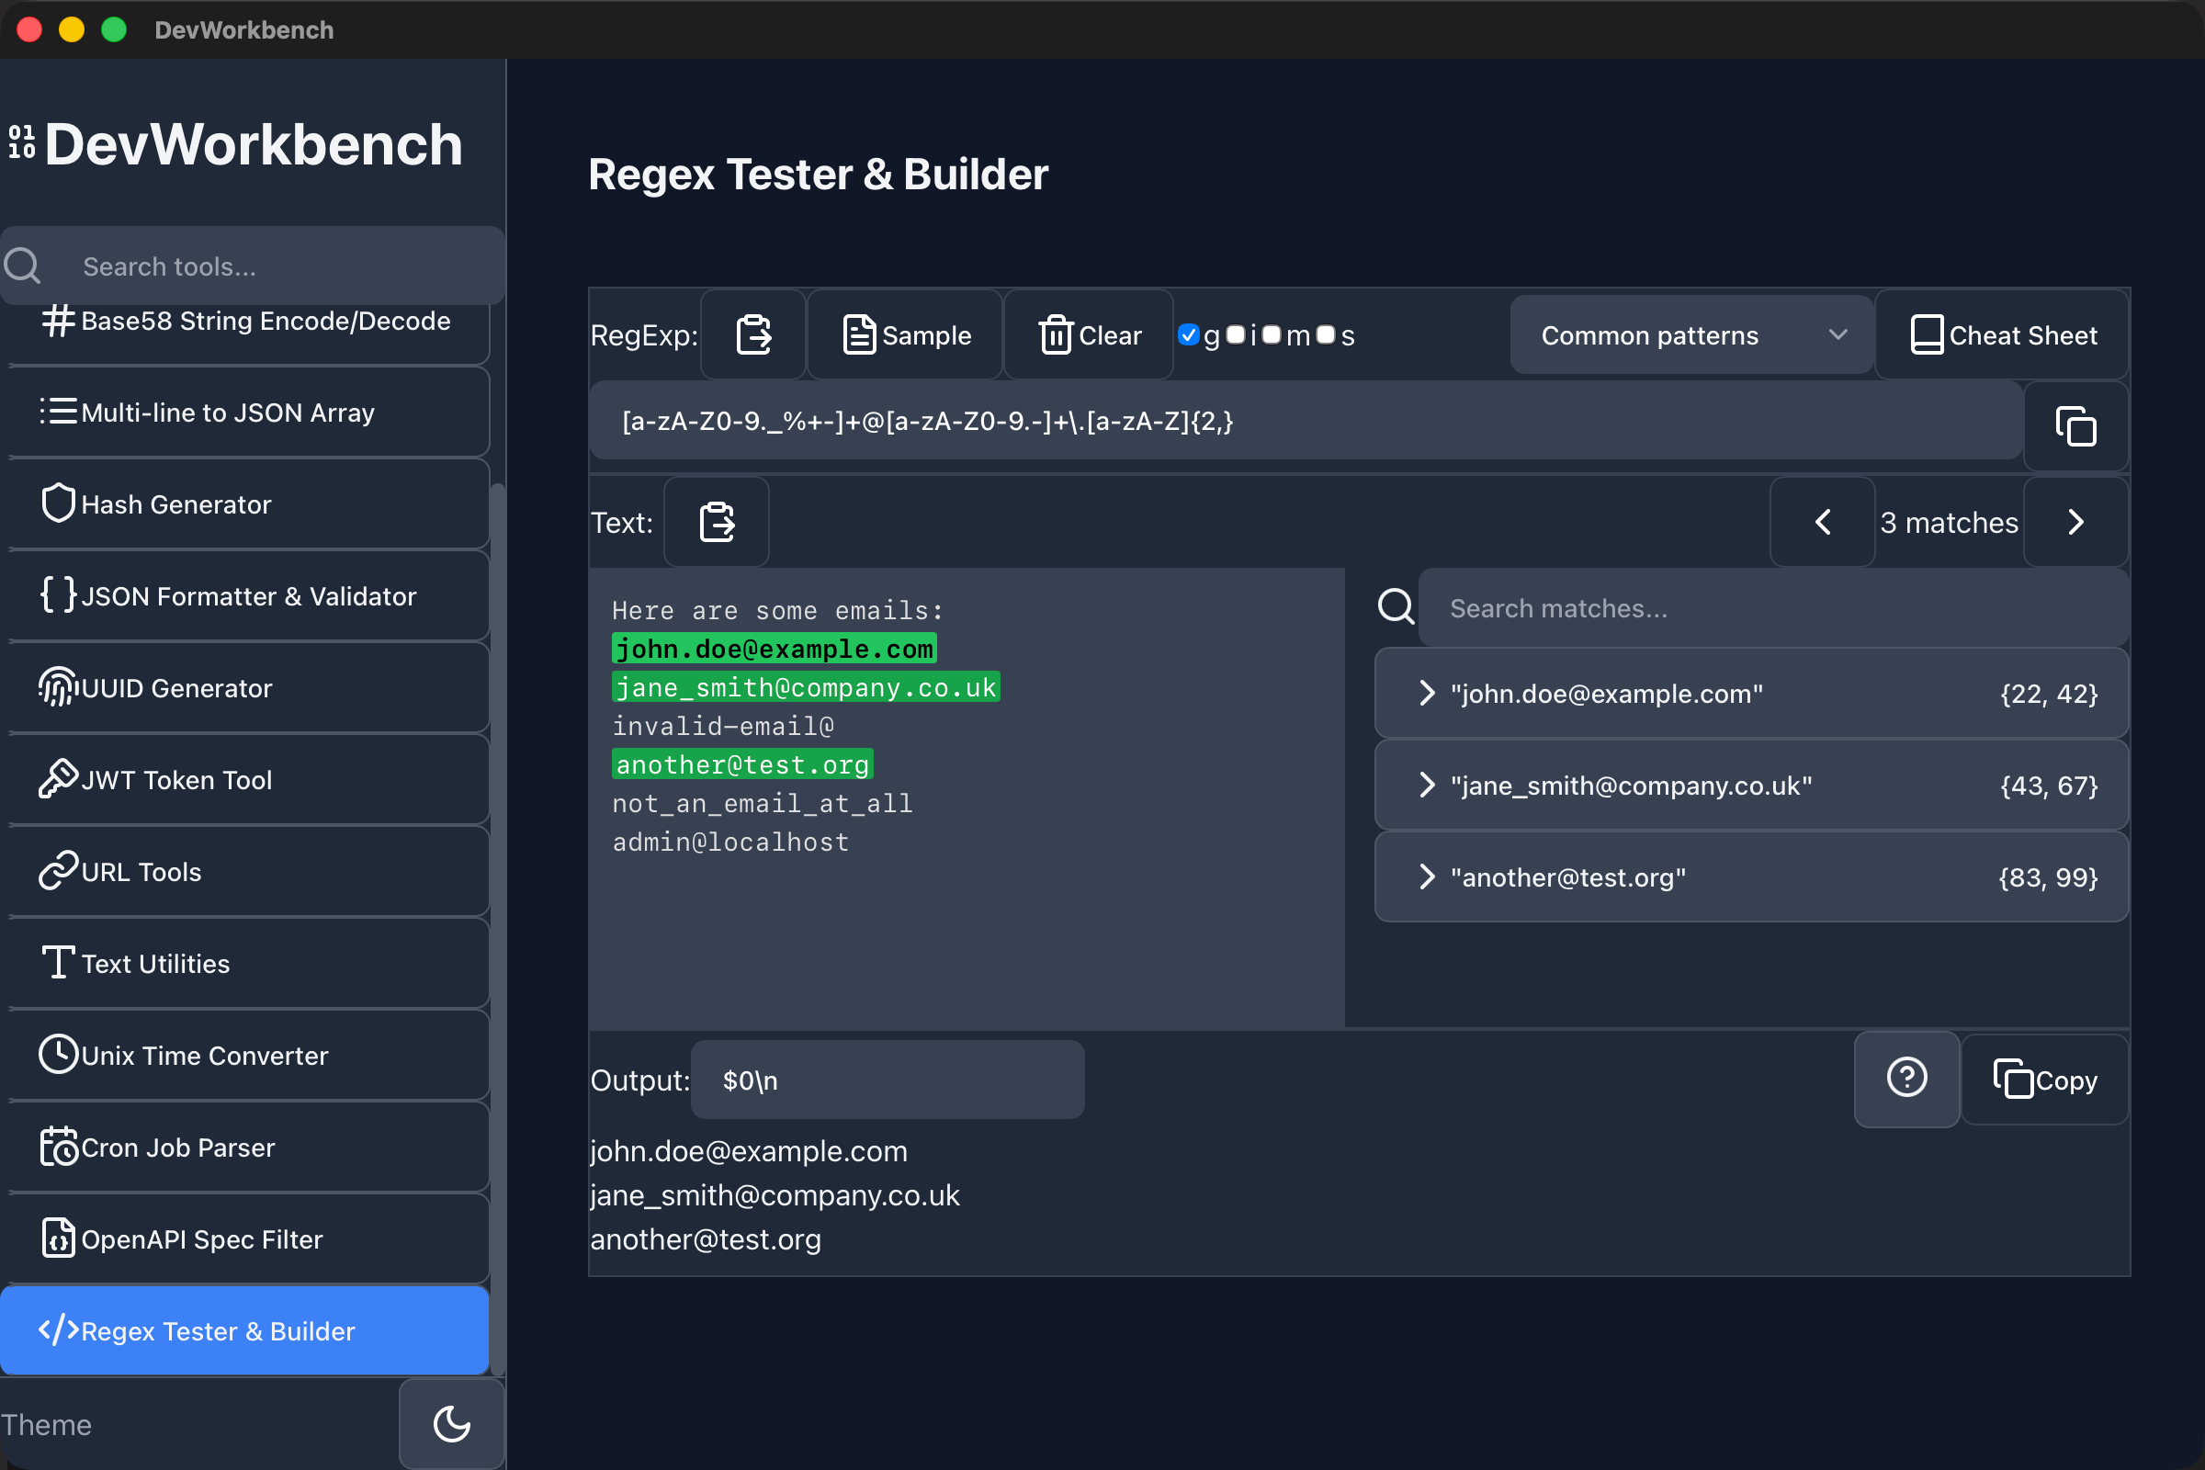2205x1470 pixels.
Task: Click the Sample button
Action: tap(904, 334)
